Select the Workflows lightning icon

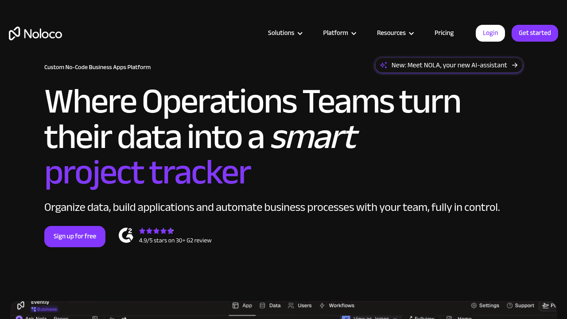coord(322,306)
